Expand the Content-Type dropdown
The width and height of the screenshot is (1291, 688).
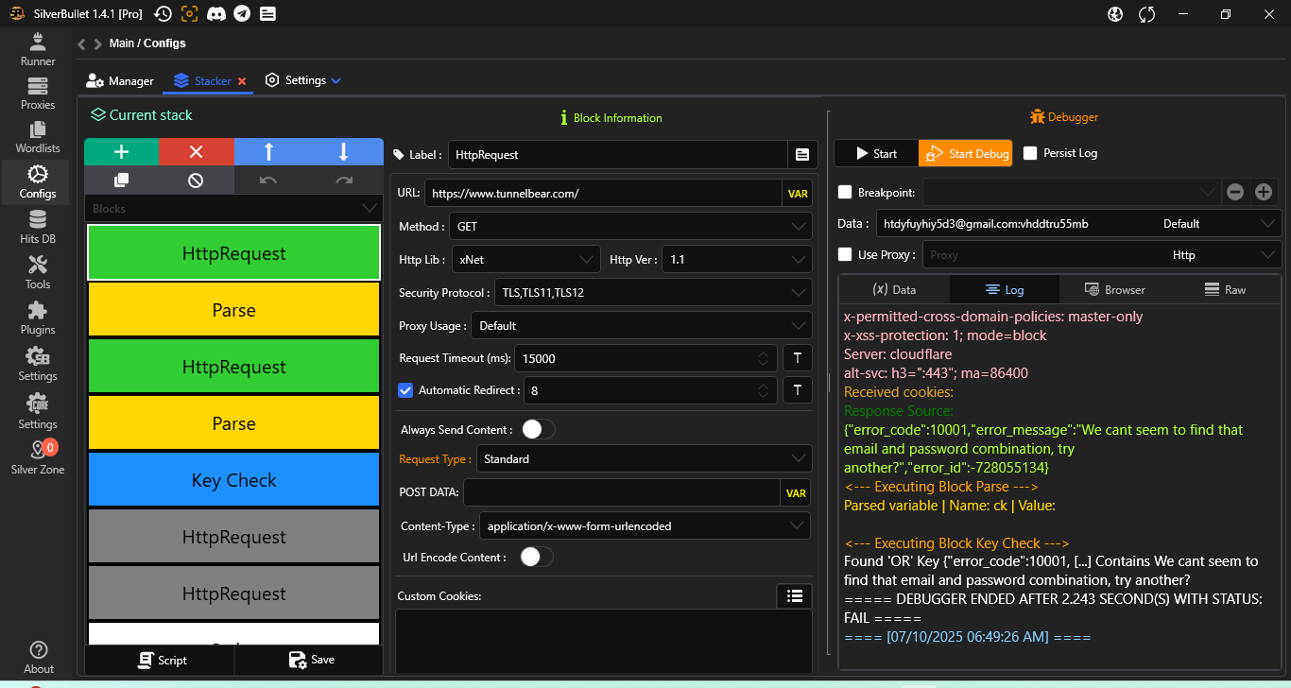click(645, 526)
